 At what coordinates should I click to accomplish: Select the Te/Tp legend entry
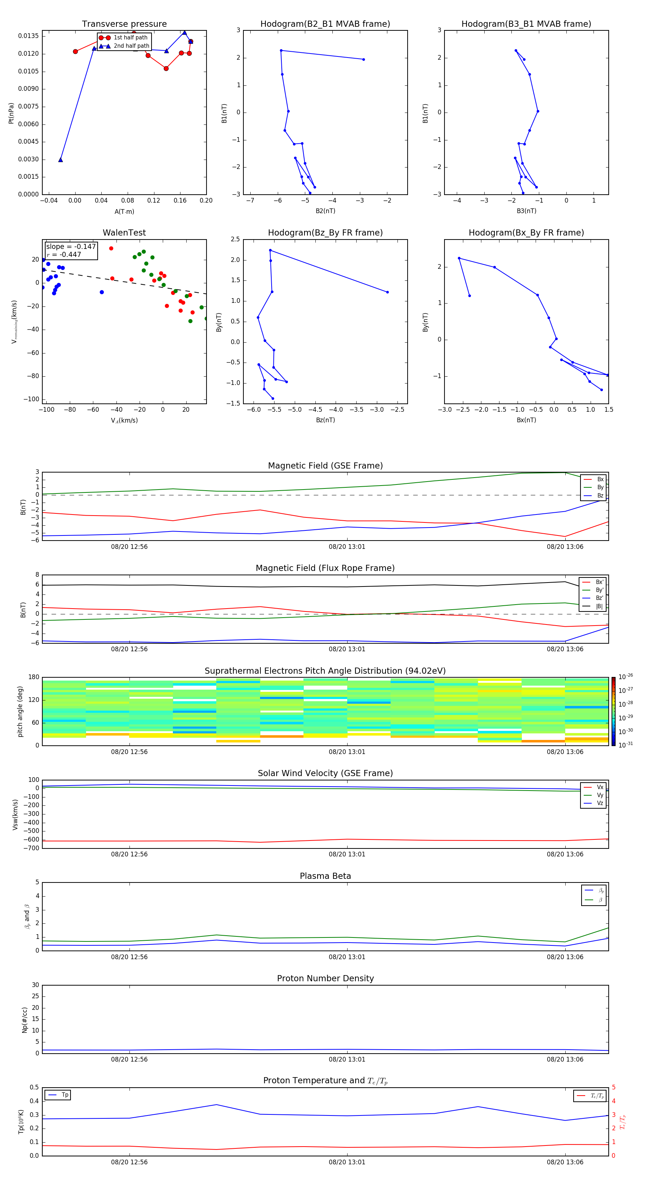pos(590,1096)
